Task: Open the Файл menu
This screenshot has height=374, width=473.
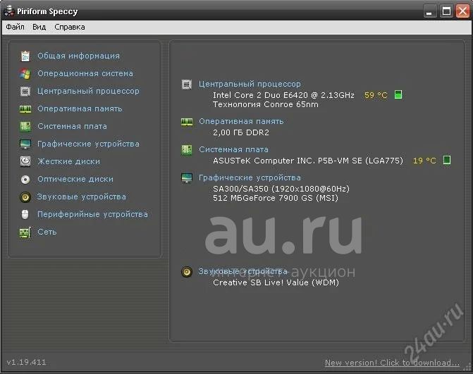Action: pos(15,27)
